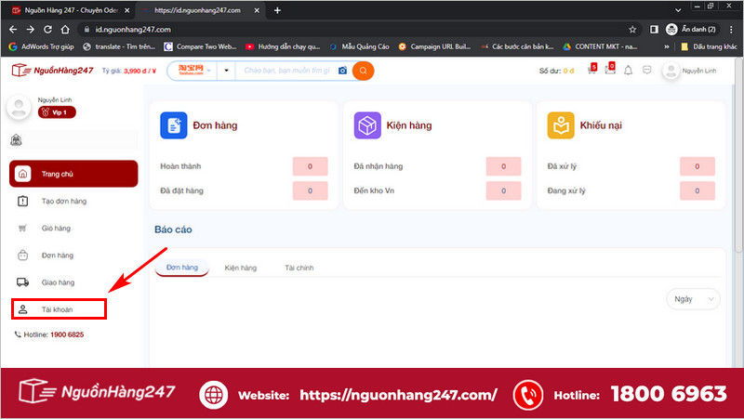Click the Tỷ giá exchange rate text
The width and height of the screenshot is (744, 419).
click(129, 71)
